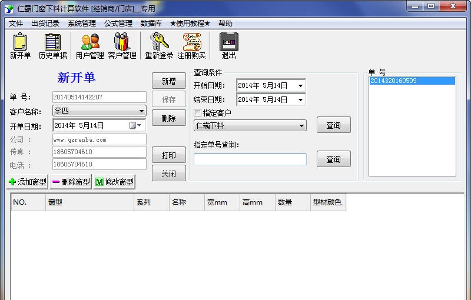Image resolution: width=471 pixels, height=300 pixels.
Task: Click the 公司 field www.qzrenba.com
Action: tap(99, 140)
